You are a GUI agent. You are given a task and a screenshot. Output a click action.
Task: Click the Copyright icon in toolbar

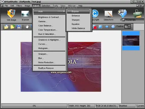[x=95, y=13]
